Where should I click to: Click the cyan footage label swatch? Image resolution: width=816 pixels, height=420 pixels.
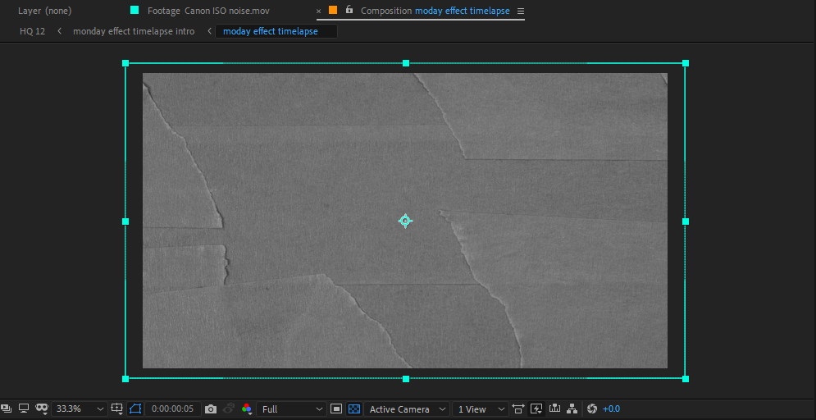(134, 10)
